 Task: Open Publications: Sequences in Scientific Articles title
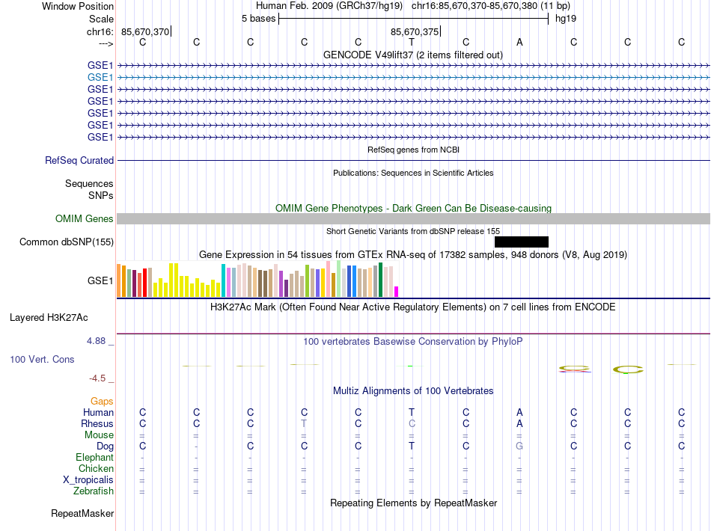point(413,173)
